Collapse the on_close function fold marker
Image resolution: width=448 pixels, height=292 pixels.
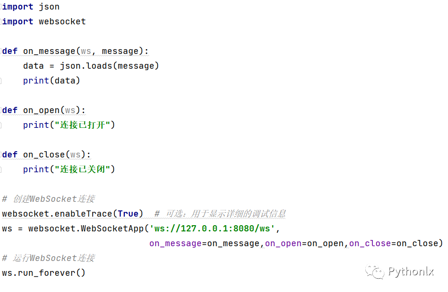(x=1, y=155)
